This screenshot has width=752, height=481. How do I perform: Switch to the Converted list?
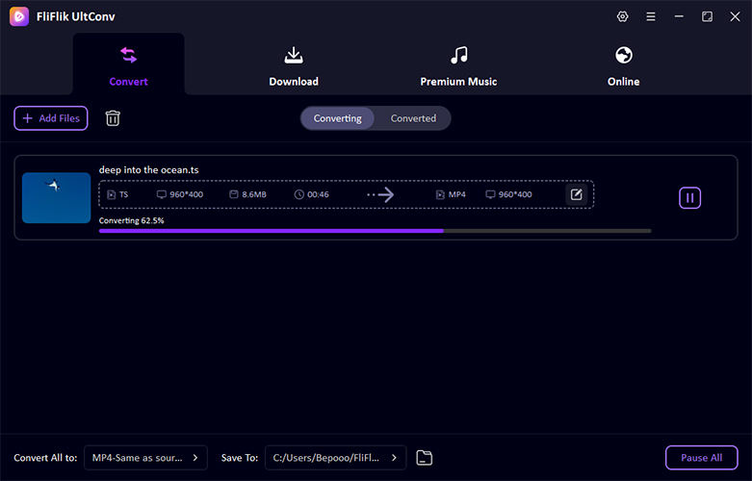click(x=413, y=118)
